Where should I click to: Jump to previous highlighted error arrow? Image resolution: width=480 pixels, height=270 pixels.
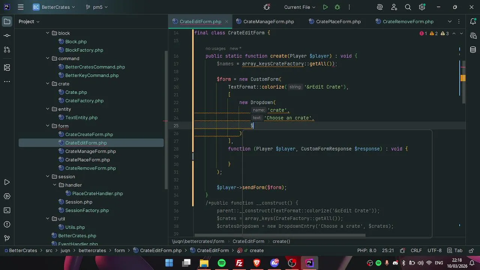pyautogui.click(x=454, y=33)
